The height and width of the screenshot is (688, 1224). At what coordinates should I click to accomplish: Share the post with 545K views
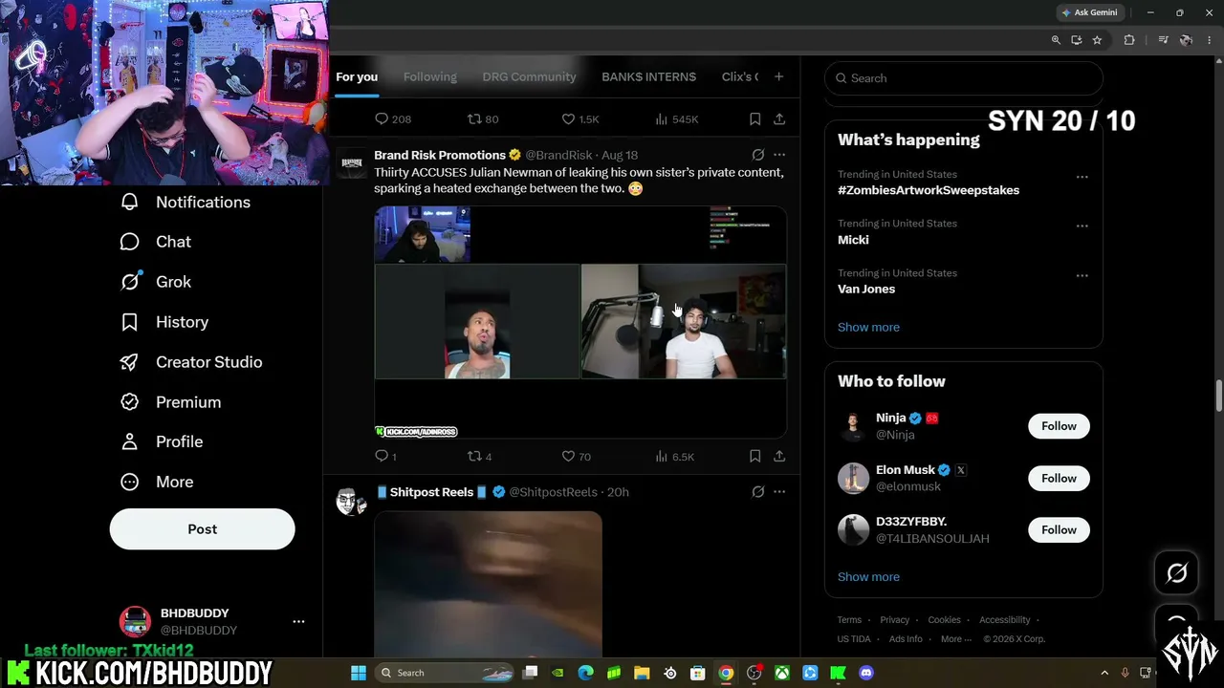[x=779, y=119]
